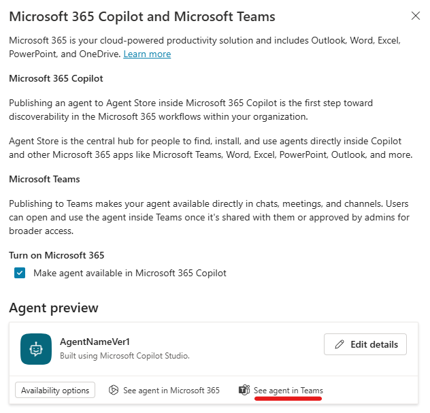Click the Turn on Microsoft 365 heading
This screenshot has width=430, height=413.
56,255
